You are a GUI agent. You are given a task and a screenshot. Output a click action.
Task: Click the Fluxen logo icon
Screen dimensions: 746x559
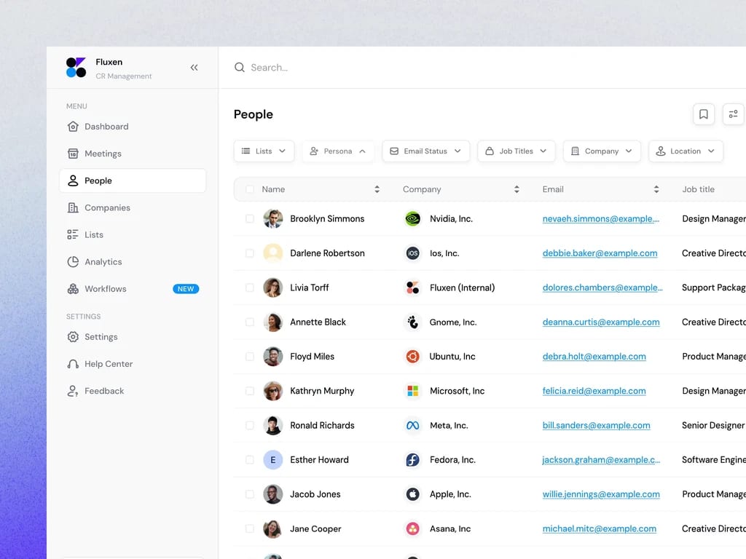tap(76, 68)
